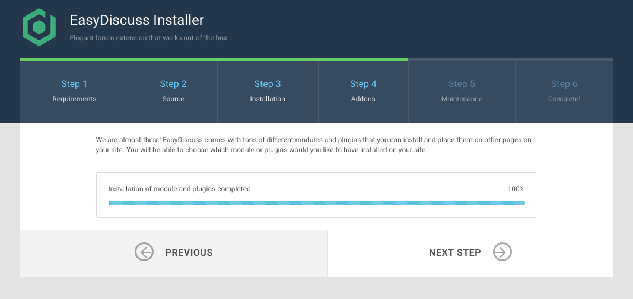Go back with the PREVIOUS button
This screenshot has width=633, height=299.
click(174, 253)
